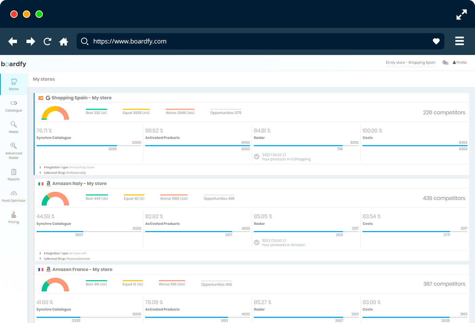The image size is (475, 323).
Task: Click the info icon beside 'Selected Shop: Profesionaldj'
Action: click(40, 173)
